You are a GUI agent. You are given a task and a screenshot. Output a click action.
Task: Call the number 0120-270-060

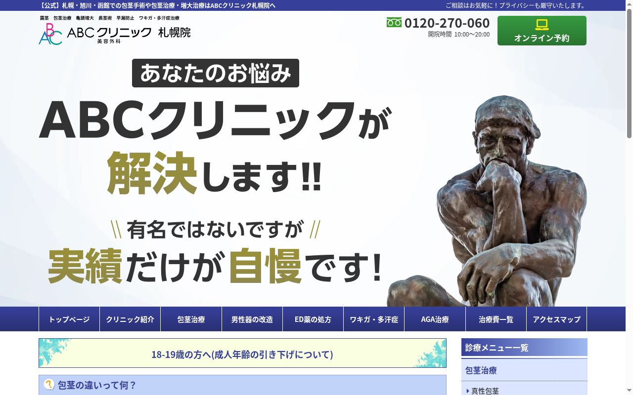447,23
